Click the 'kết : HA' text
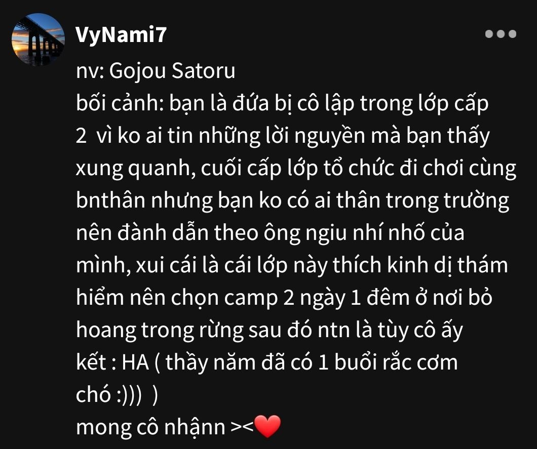Screen dimensions: 537x449 click(112, 362)
